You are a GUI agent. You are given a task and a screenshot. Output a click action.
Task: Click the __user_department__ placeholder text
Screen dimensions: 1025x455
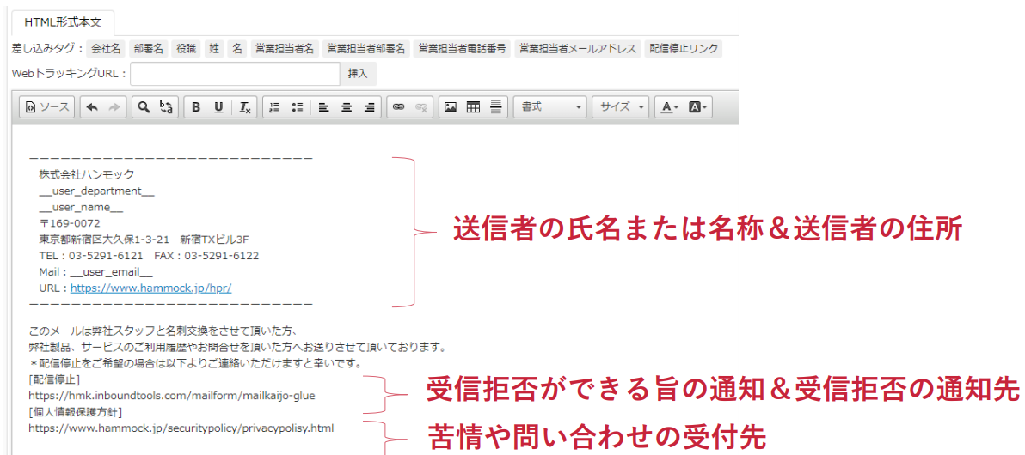pos(97,191)
